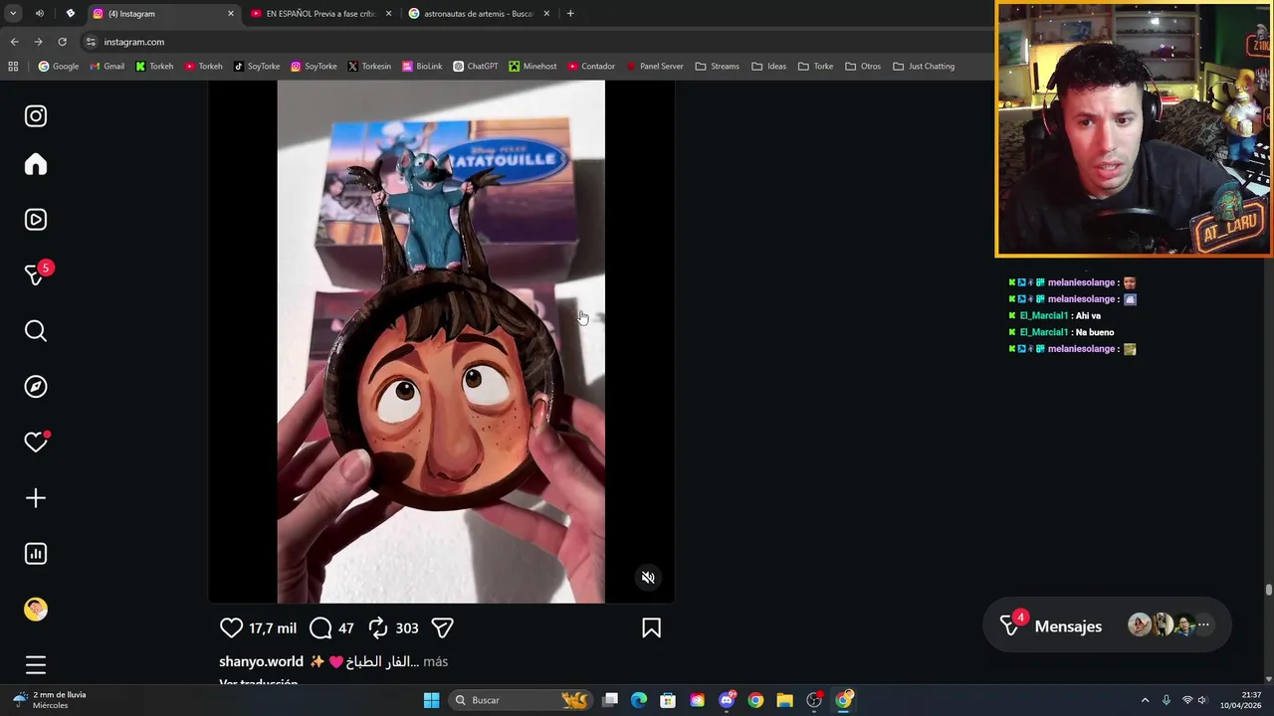
Task: Open the Reels section in sidebar
Action: tap(36, 220)
